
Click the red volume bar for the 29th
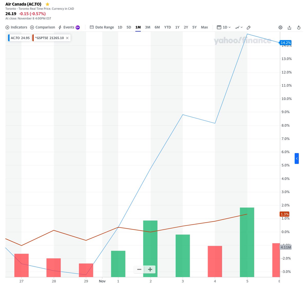click(x=86, y=270)
